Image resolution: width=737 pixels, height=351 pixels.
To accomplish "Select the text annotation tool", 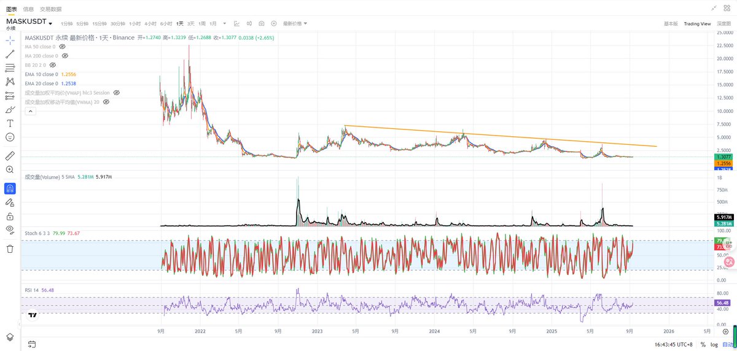I will 10,123.
